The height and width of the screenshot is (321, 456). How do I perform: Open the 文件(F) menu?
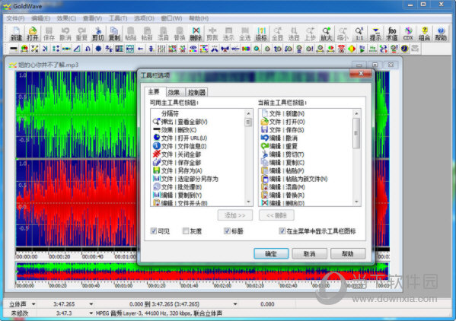15,18
